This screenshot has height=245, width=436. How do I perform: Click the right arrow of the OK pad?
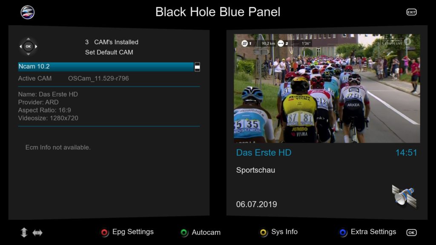coord(36,46)
